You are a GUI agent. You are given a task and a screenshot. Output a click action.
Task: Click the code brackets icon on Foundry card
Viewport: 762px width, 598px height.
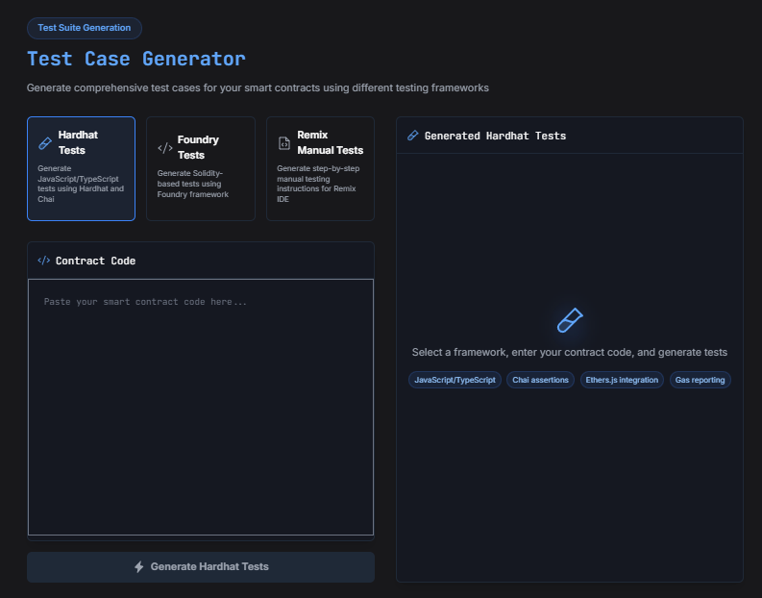pos(165,148)
